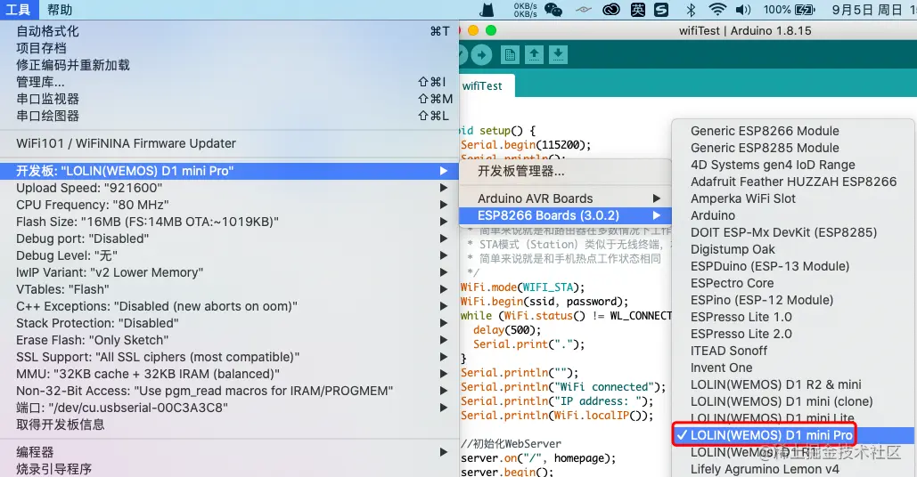Expand ESP8266 Boards (3.0.2) submenu
Viewport: 917px width, 477px height.
tap(565, 215)
